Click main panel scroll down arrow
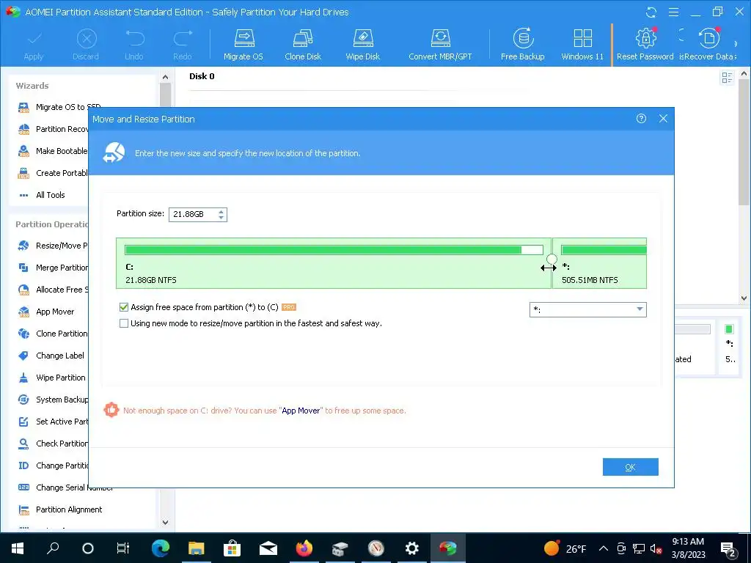 click(744, 298)
